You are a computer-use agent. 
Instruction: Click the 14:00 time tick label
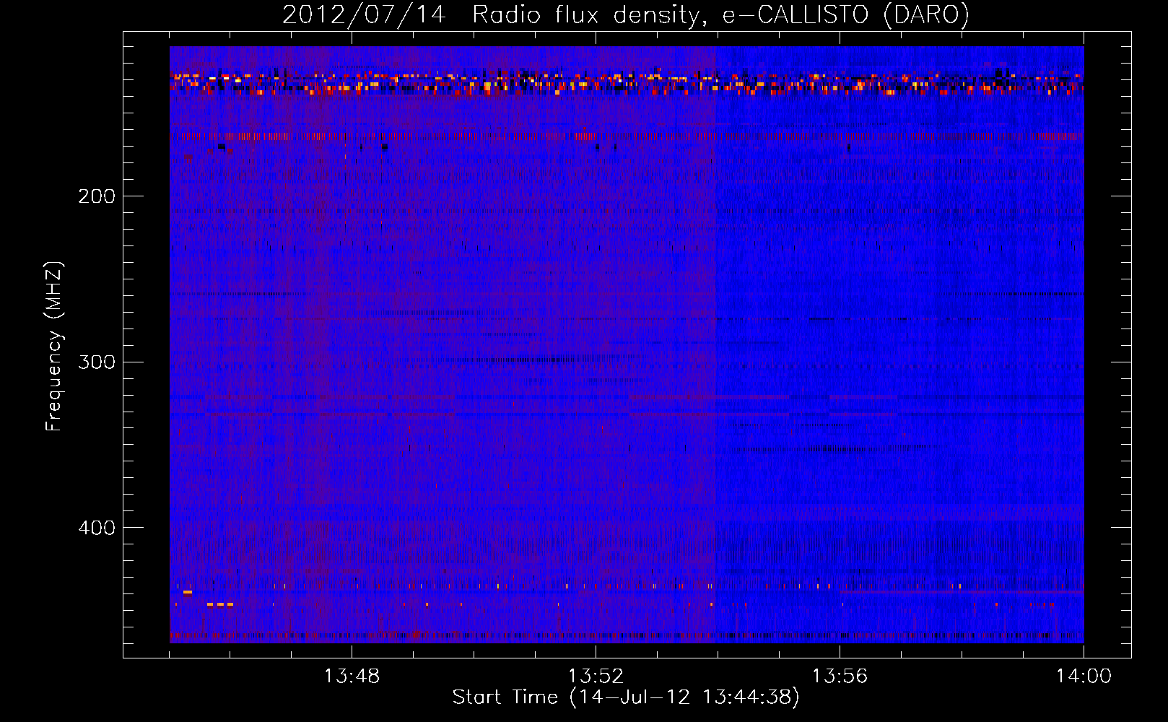(x=1084, y=677)
